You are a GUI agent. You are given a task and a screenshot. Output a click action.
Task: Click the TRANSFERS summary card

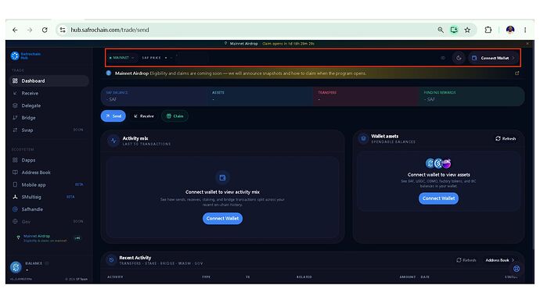click(365, 96)
